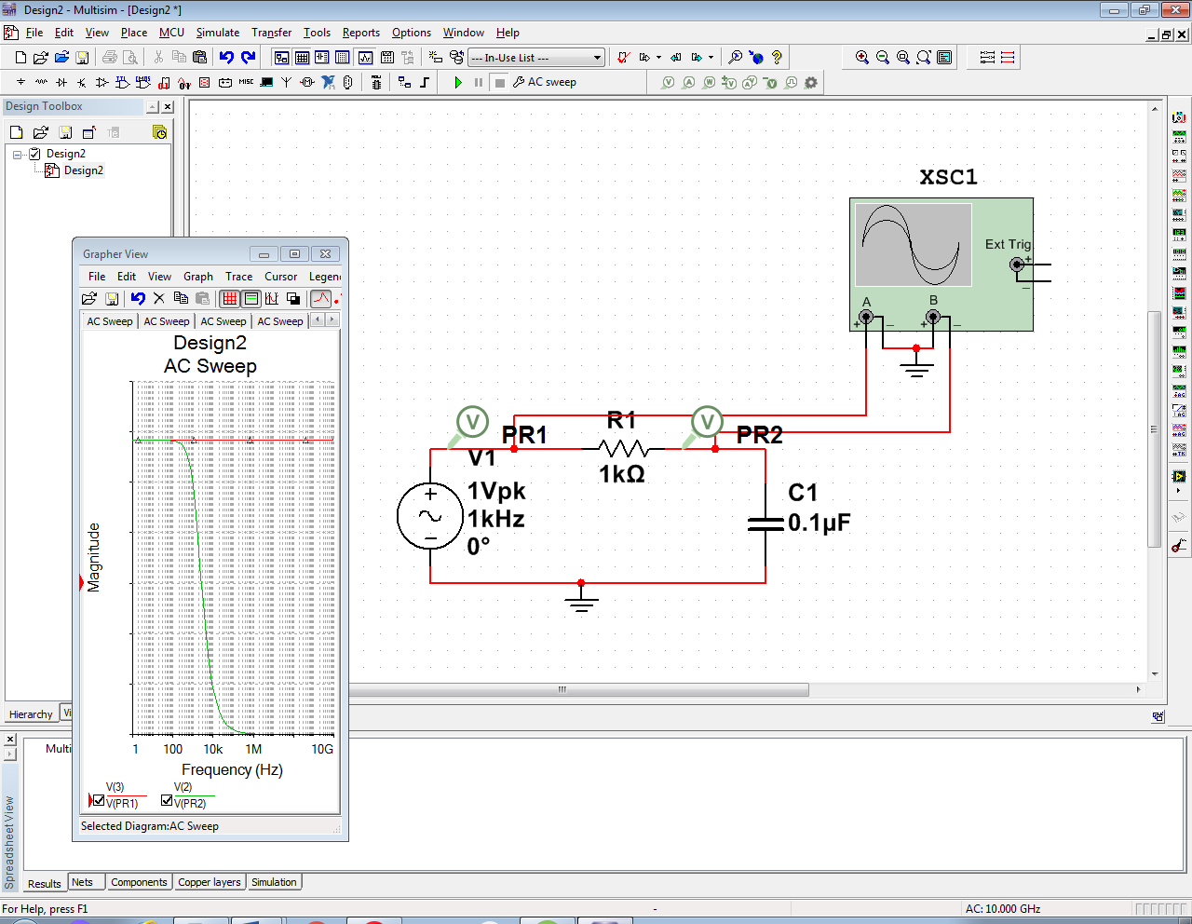This screenshot has width=1192, height=924.
Task: Toggle the Design2 project checkbox in tree
Action: 34,154
